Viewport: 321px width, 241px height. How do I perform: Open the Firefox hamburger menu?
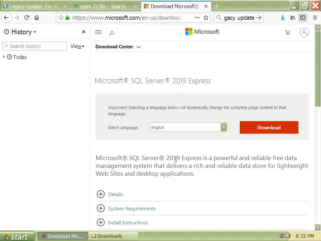click(315, 18)
